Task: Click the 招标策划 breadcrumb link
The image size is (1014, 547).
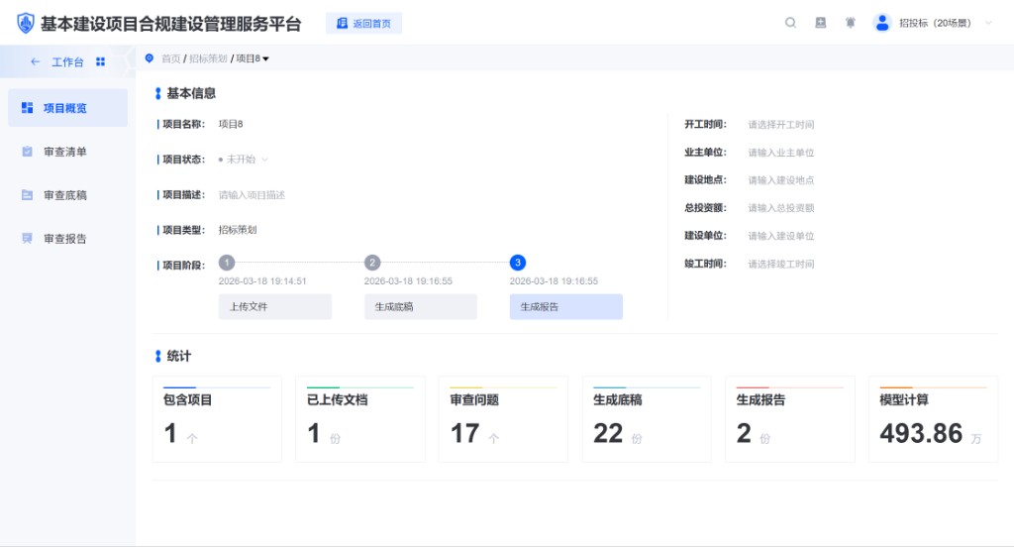Action: (x=208, y=58)
